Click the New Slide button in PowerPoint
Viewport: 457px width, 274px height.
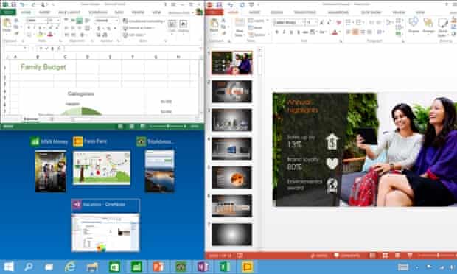(240, 27)
